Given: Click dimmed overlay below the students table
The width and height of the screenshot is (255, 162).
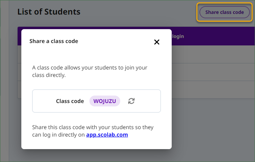Looking at the screenshot, I should point(213,130).
